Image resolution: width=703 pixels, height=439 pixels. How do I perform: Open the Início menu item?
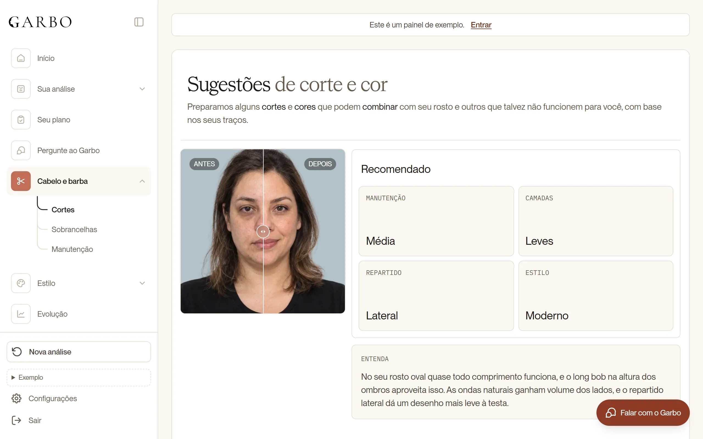click(x=79, y=58)
